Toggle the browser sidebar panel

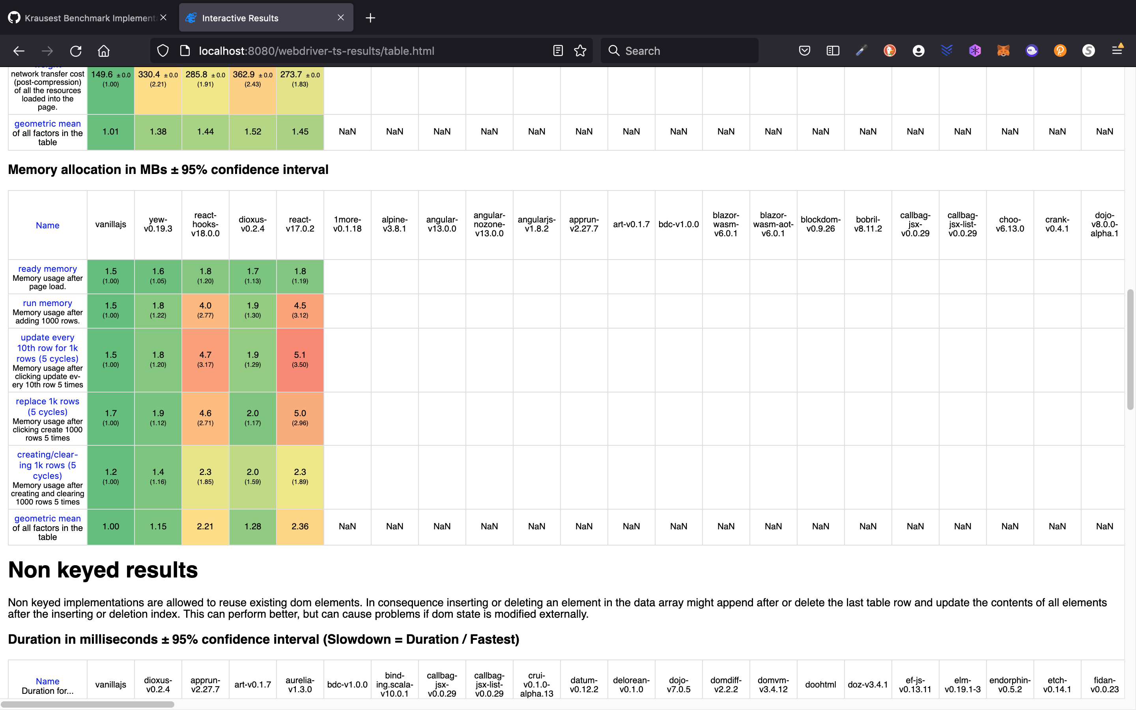point(833,51)
